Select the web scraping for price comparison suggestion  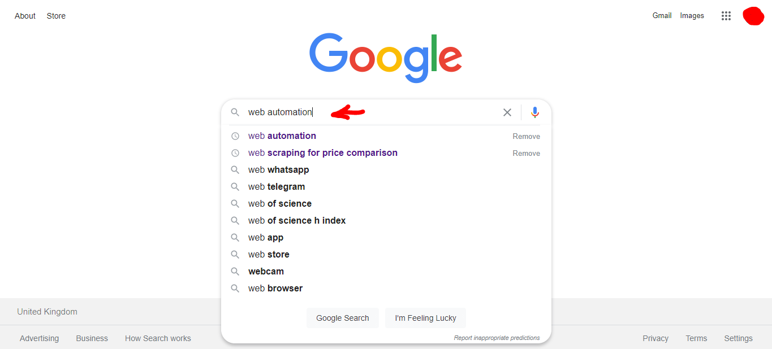(x=323, y=153)
